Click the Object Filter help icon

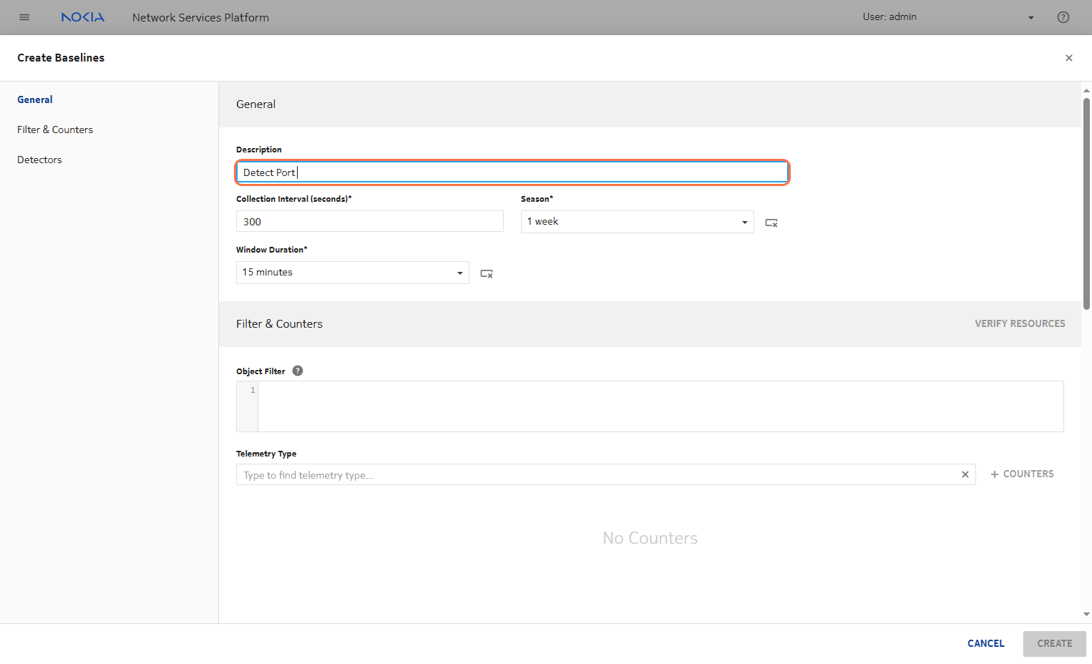click(x=298, y=371)
